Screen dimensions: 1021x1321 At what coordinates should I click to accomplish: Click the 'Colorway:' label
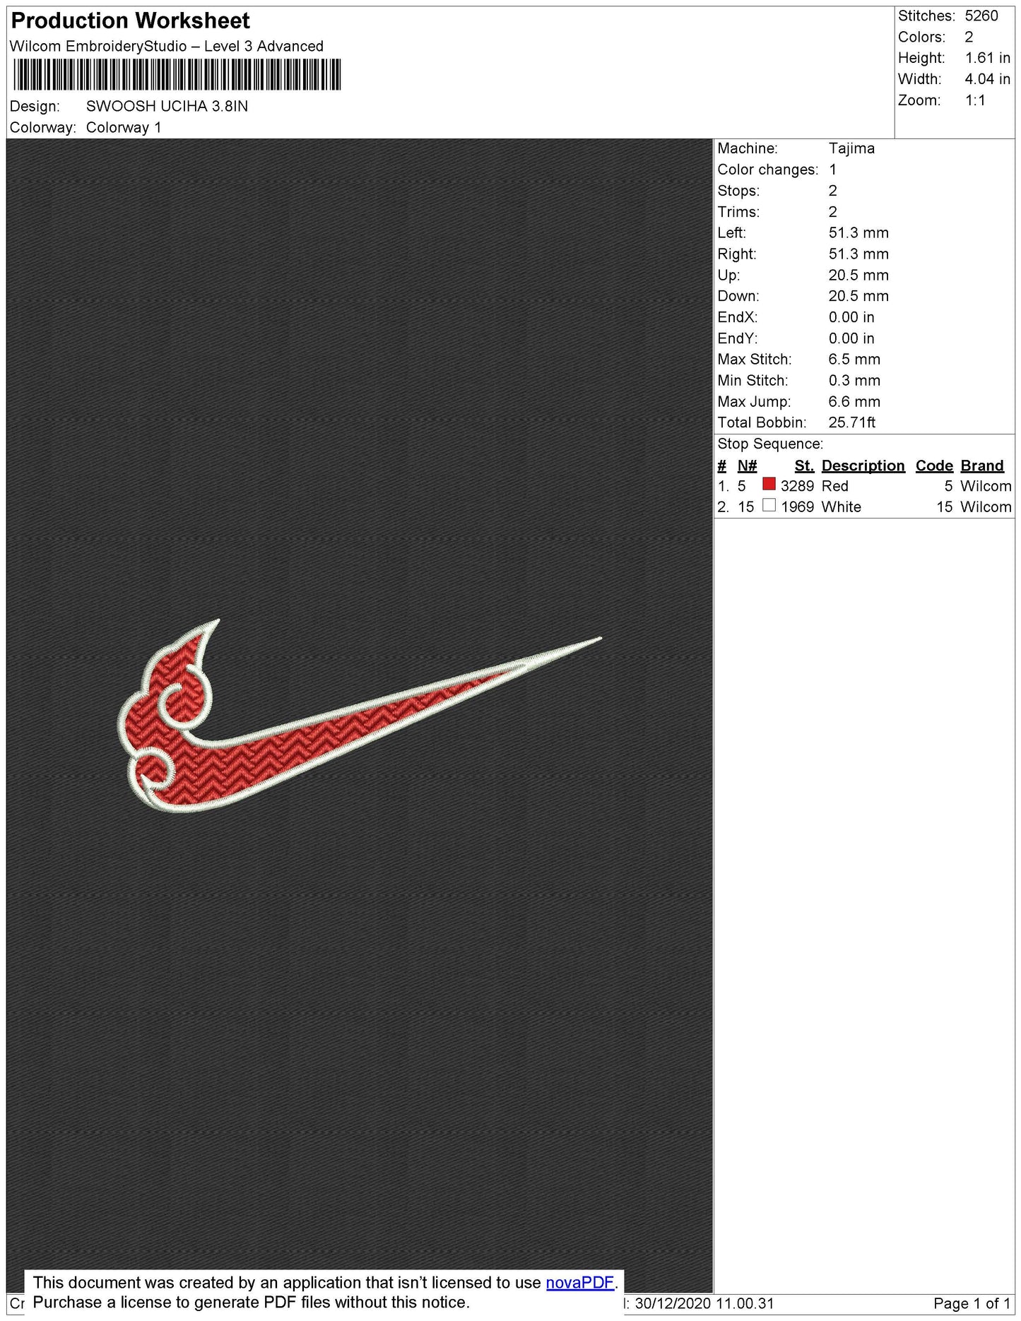pos(42,127)
